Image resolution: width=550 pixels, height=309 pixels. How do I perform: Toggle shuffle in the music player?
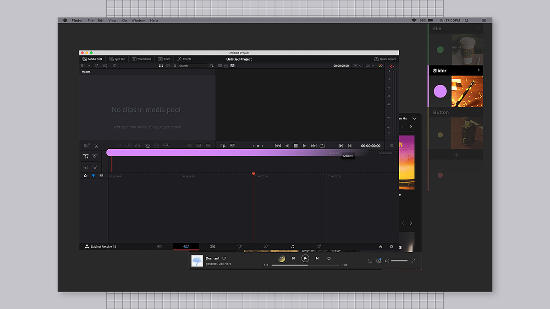(x=282, y=259)
